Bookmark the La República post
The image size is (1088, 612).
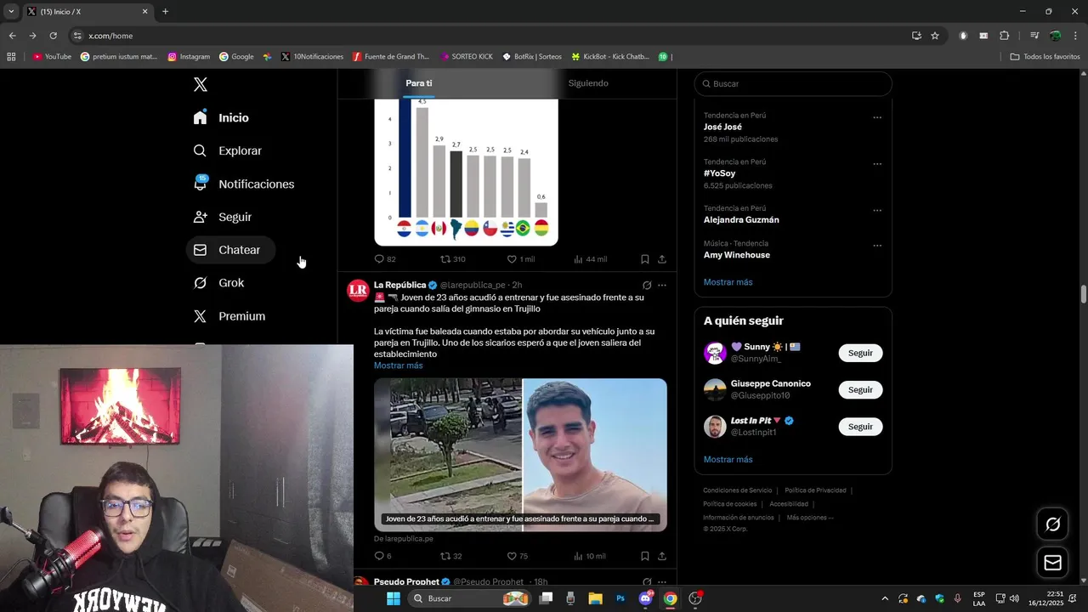pyautogui.click(x=644, y=556)
